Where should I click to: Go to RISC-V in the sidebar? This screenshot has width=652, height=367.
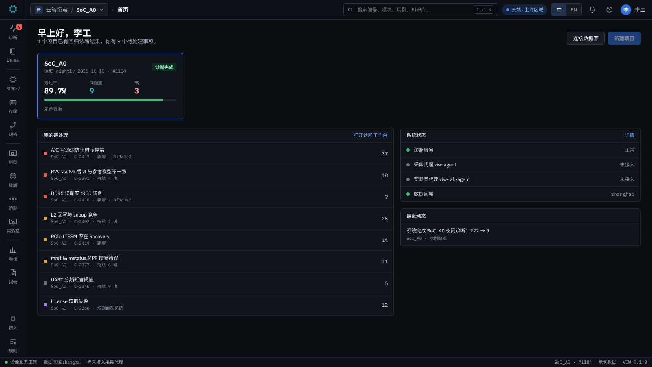13,83
